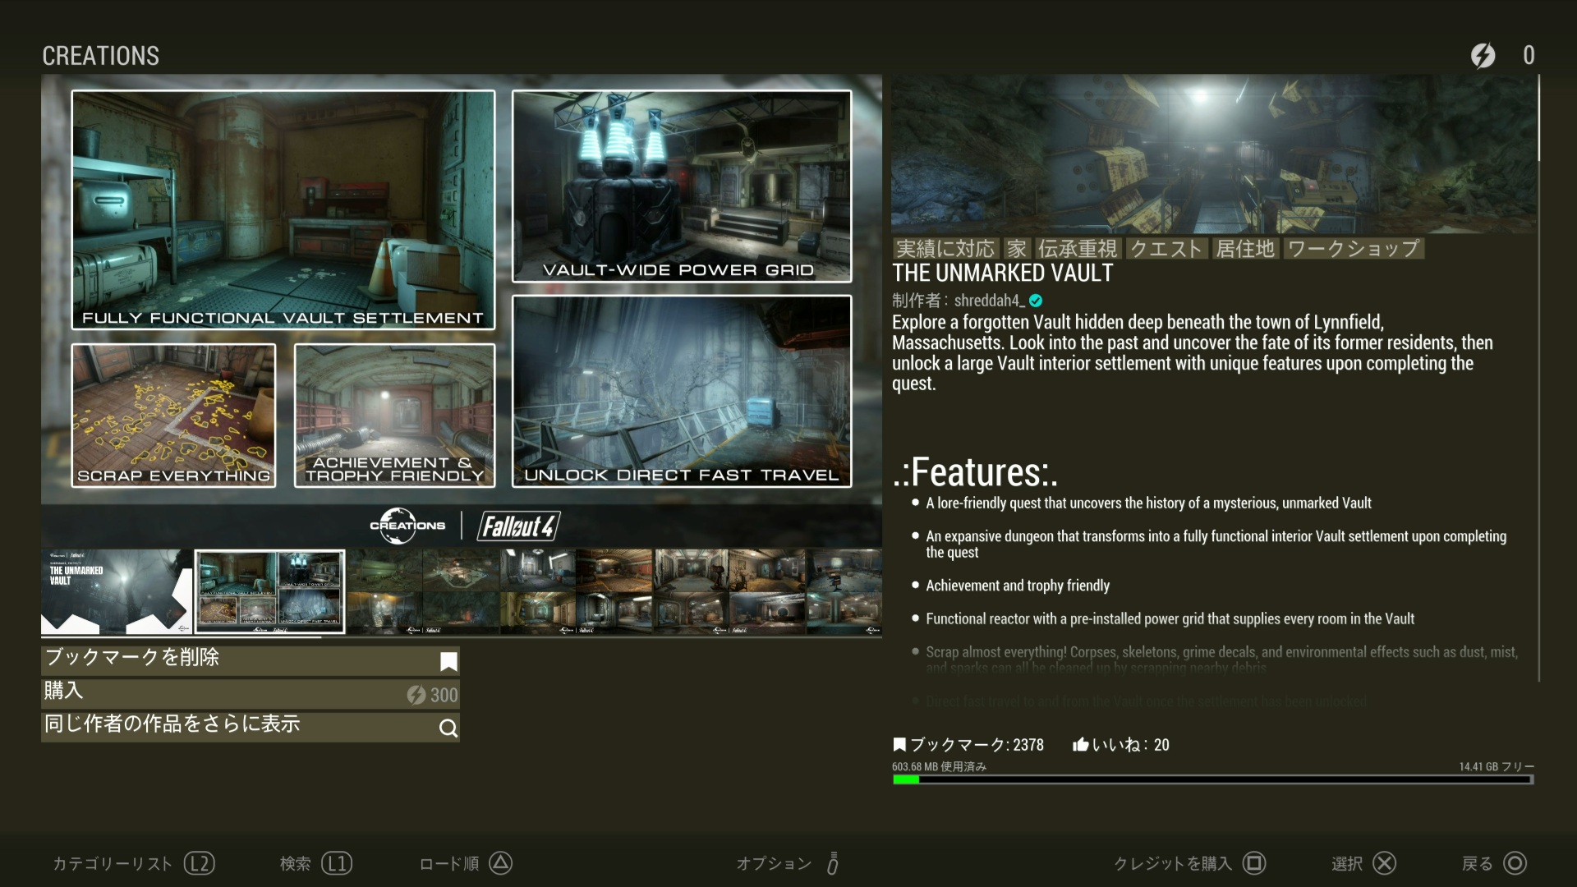Choose 購入 to buy this creation
1577x887 pixels.
251,694
